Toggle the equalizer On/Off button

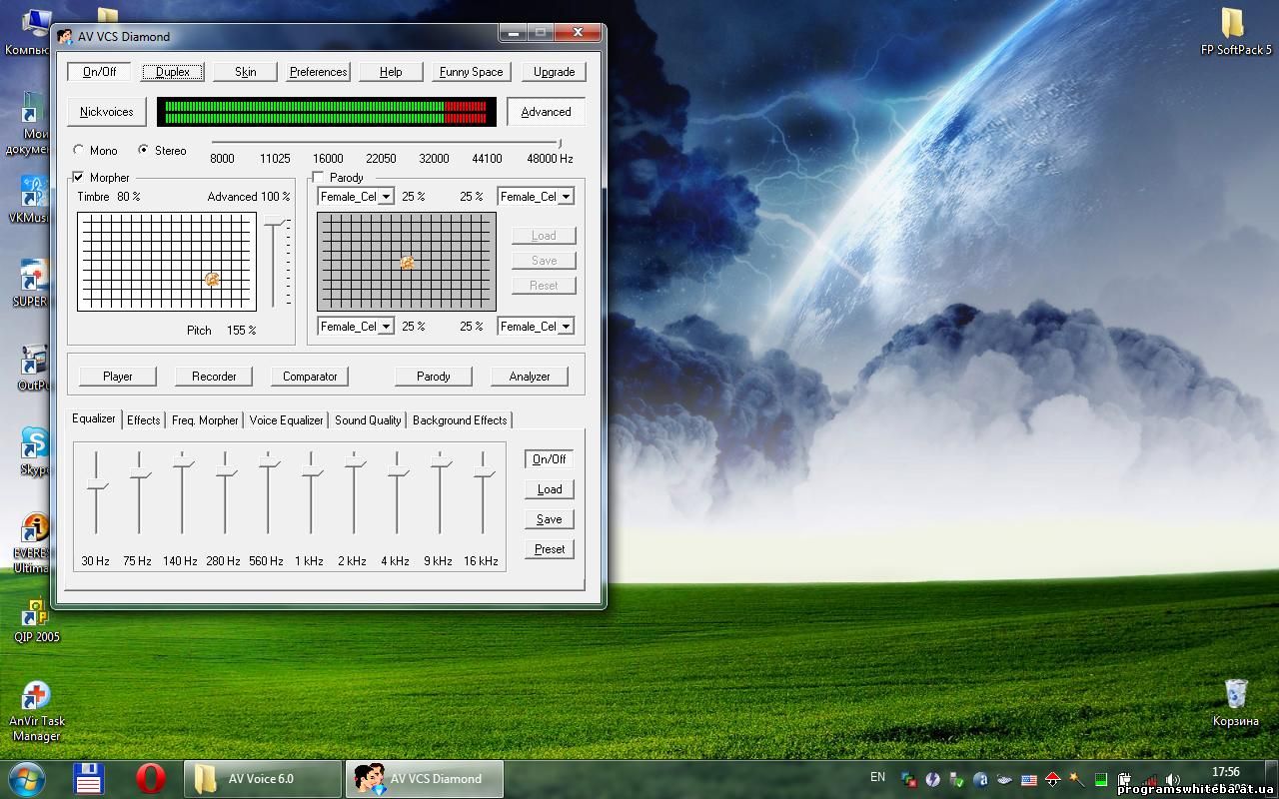(549, 459)
